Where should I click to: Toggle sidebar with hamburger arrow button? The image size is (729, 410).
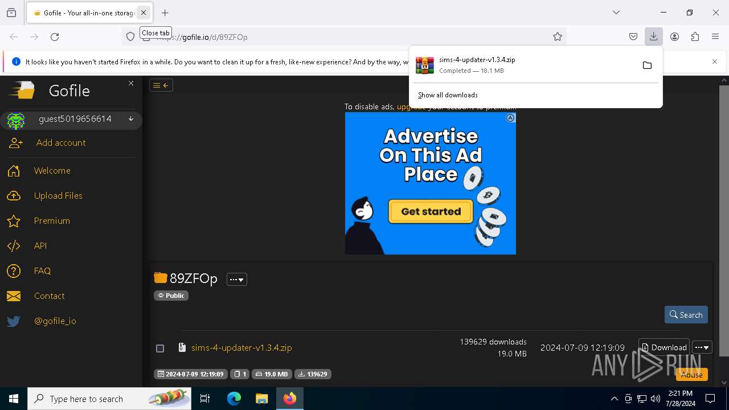pyautogui.click(x=161, y=85)
